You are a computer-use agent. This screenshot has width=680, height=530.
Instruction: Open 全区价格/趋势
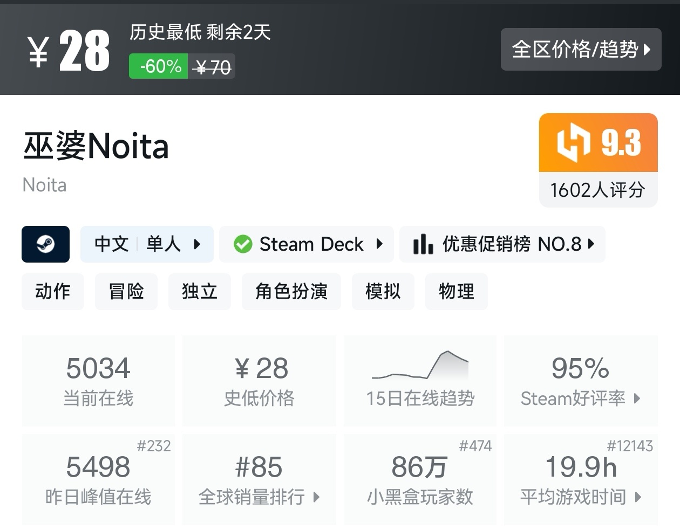click(581, 50)
